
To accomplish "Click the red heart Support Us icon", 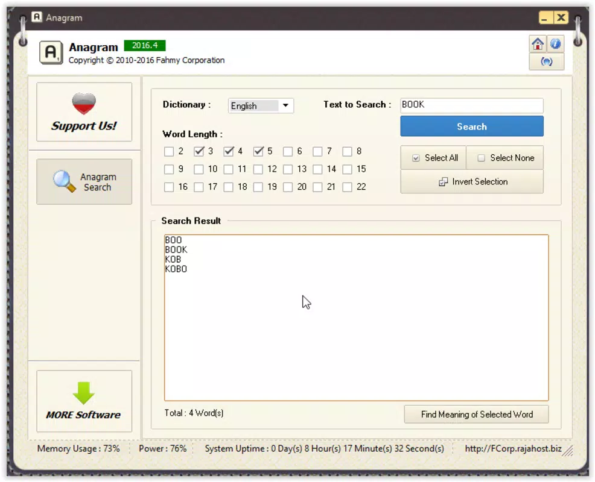I will pyautogui.click(x=84, y=103).
